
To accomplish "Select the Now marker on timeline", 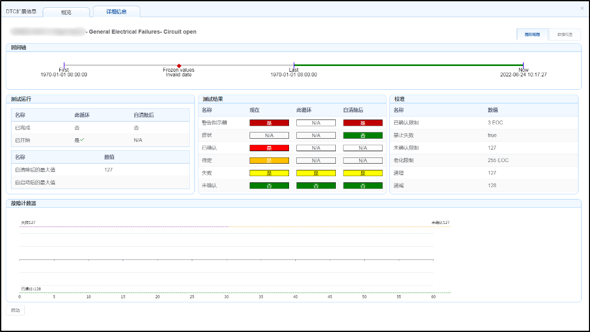I will (x=523, y=65).
